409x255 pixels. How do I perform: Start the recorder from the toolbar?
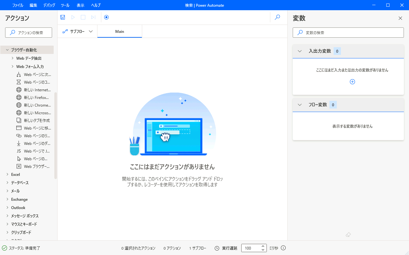click(x=106, y=17)
